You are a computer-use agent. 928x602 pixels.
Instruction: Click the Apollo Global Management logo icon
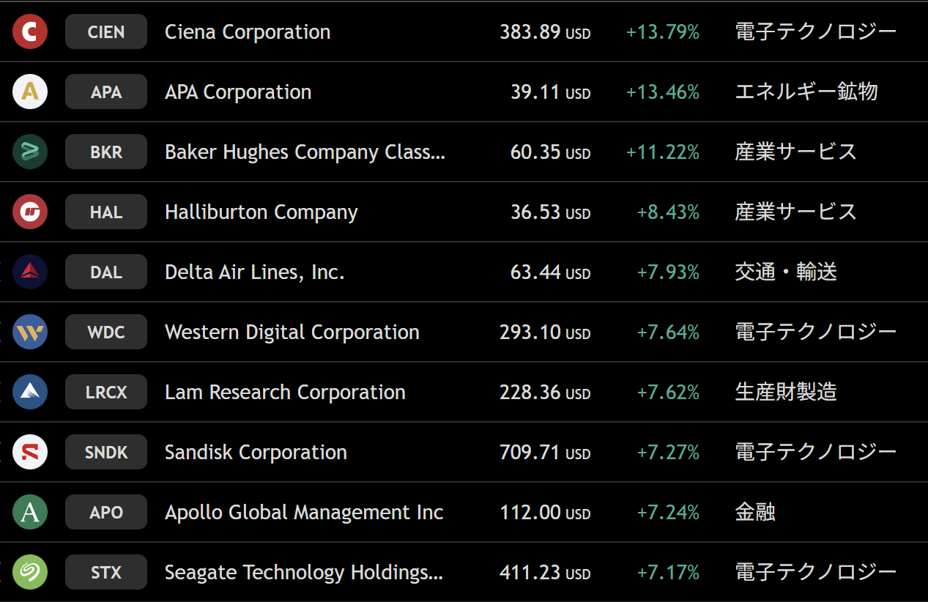pos(30,513)
